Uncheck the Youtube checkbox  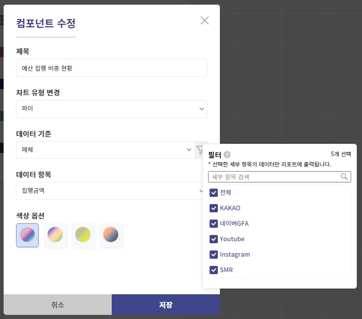pos(214,239)
